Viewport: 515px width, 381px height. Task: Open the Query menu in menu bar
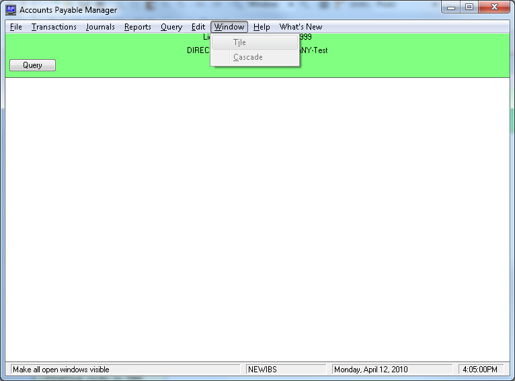tap(171, 27)
